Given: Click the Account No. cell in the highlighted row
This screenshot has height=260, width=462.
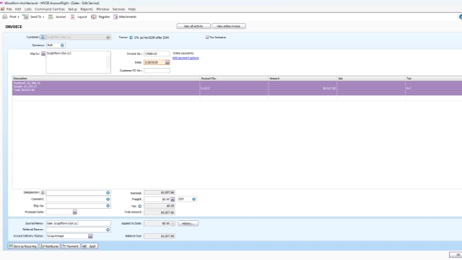Looking at the screenshot, I should [x=234, y=88].
